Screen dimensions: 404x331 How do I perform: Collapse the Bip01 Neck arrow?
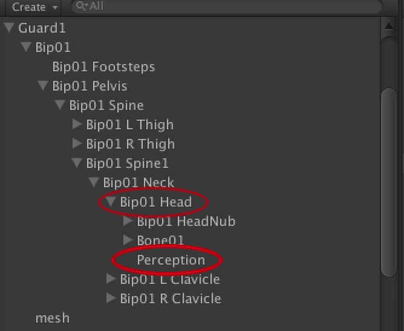tap(94, 182)
